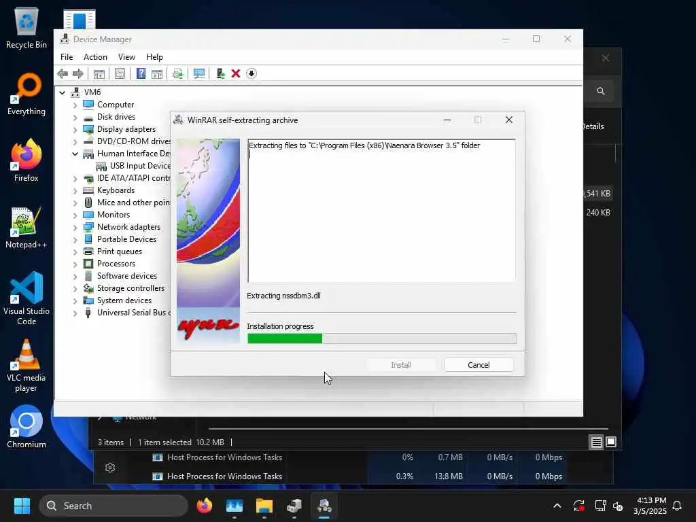Image resolution: width=696 pixels, height=522 pixels.
Task: Expand the Disk drives category
Action: pyautogui.click(x=75, y=118)
